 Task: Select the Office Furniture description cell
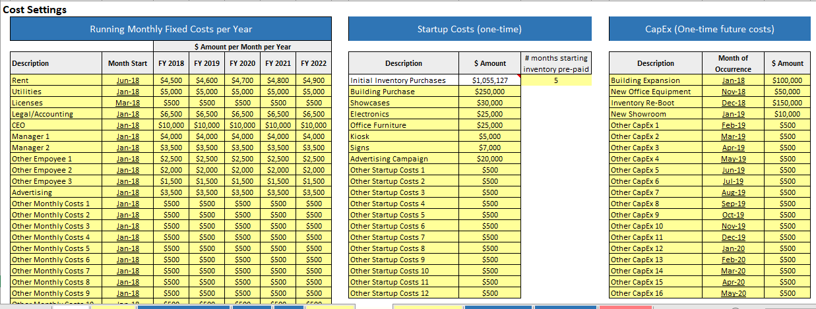point(404,125)
